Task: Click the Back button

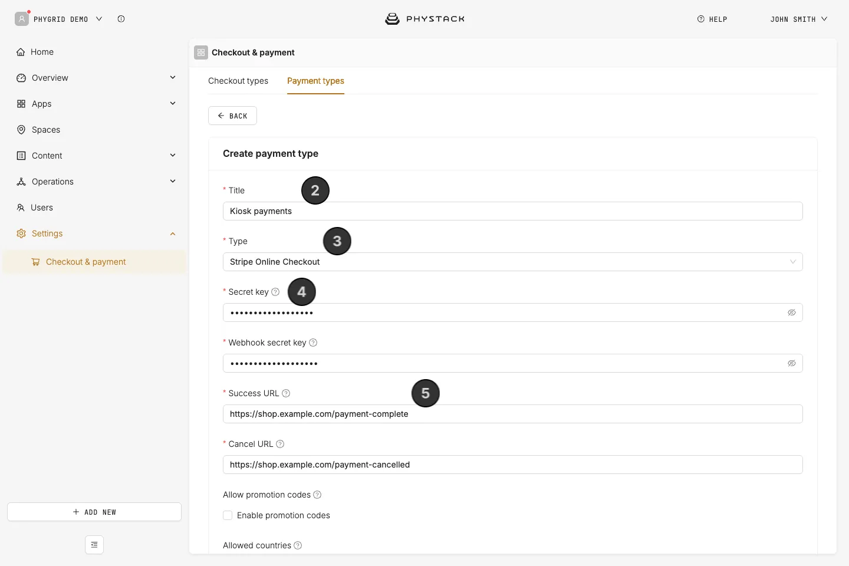Action: [x=232, y=116]
